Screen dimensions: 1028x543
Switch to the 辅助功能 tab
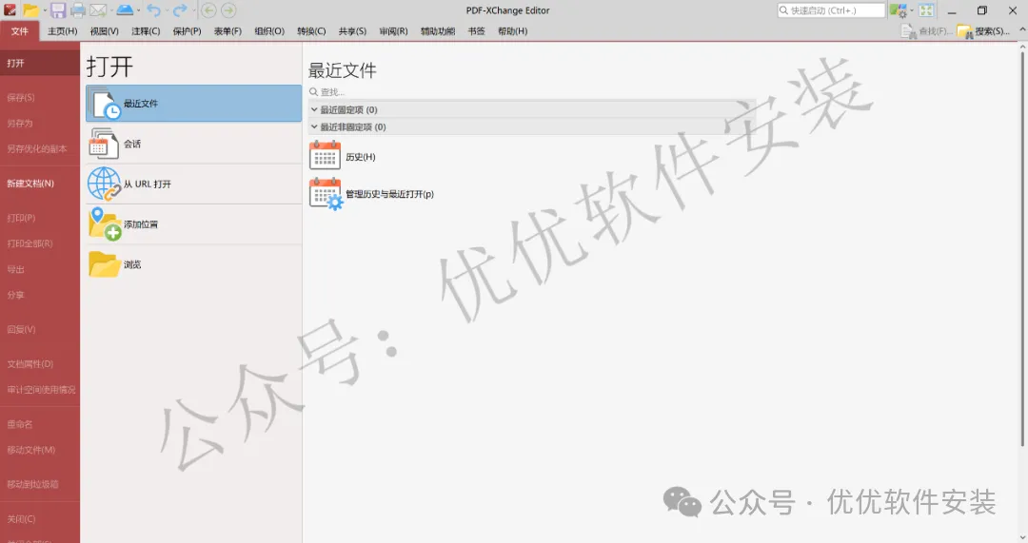438,30
